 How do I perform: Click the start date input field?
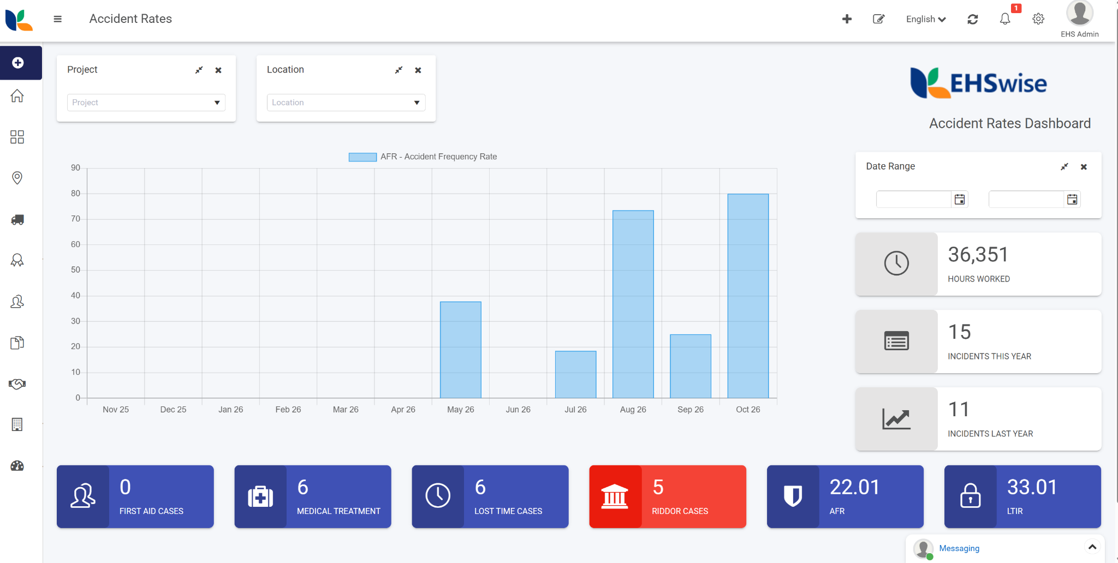[914, 199]
